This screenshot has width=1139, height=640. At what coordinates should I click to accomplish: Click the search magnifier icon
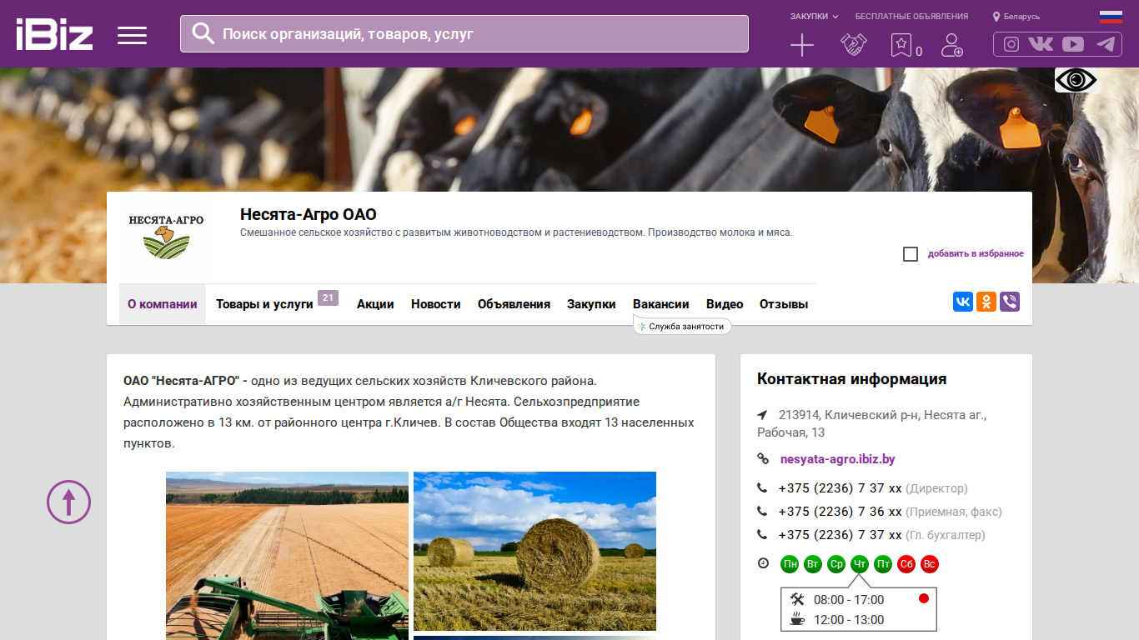(203, 33)
